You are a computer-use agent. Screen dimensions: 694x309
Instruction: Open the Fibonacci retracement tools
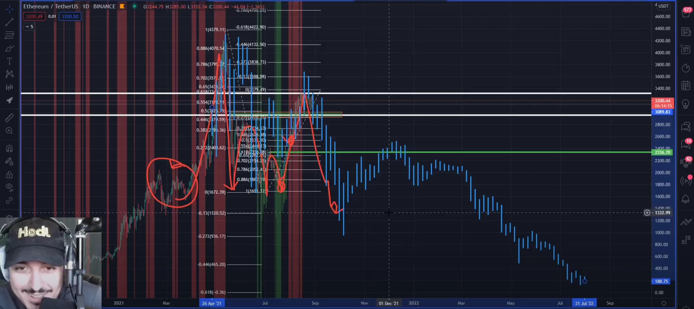[x=9, y=35]
